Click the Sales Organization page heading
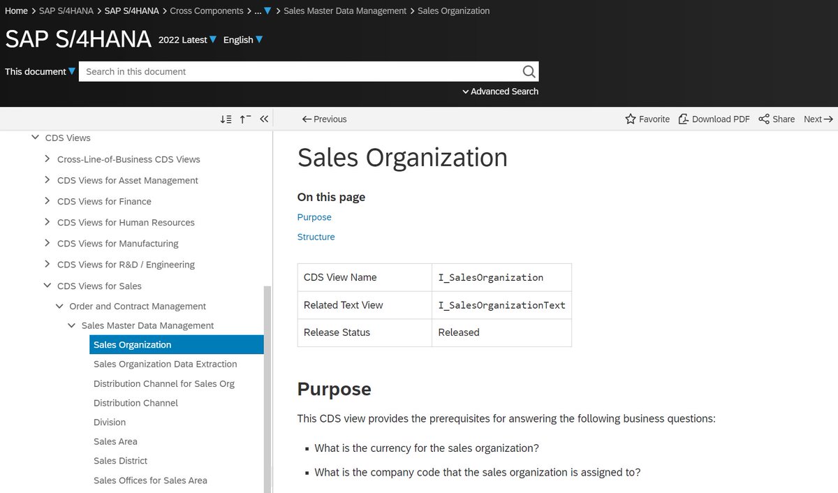Screen dimensions: 838x493 (x=402, y=157)
